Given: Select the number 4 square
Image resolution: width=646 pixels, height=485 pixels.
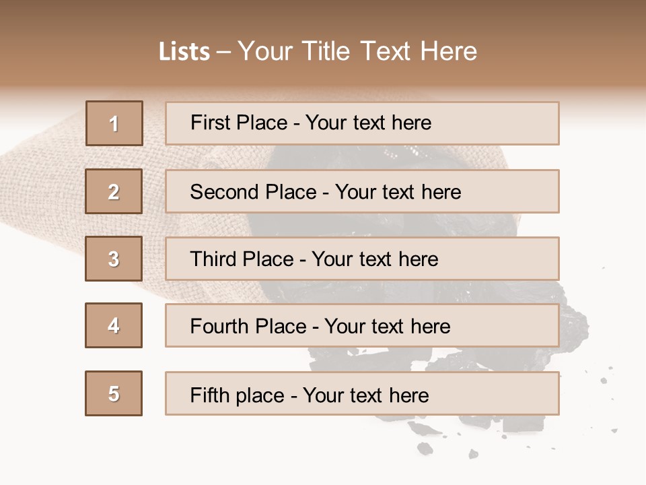Looking at the screenshot, I should coord(114,325).
